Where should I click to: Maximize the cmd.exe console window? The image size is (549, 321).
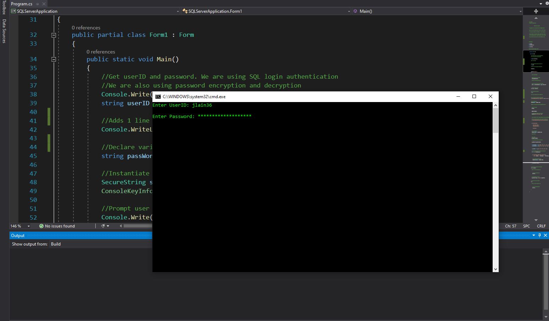point(474,97)
